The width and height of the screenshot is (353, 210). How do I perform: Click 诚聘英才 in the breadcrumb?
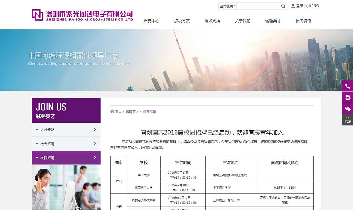pyautogui.click(x=132, y=112)
